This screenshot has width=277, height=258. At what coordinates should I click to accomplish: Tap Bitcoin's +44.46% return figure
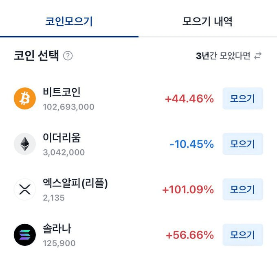pos(189,99)
